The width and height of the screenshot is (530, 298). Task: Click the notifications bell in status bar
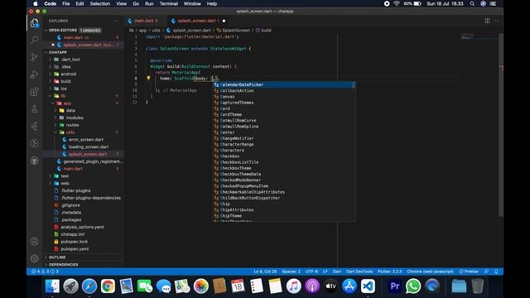[x=496, y=272]
